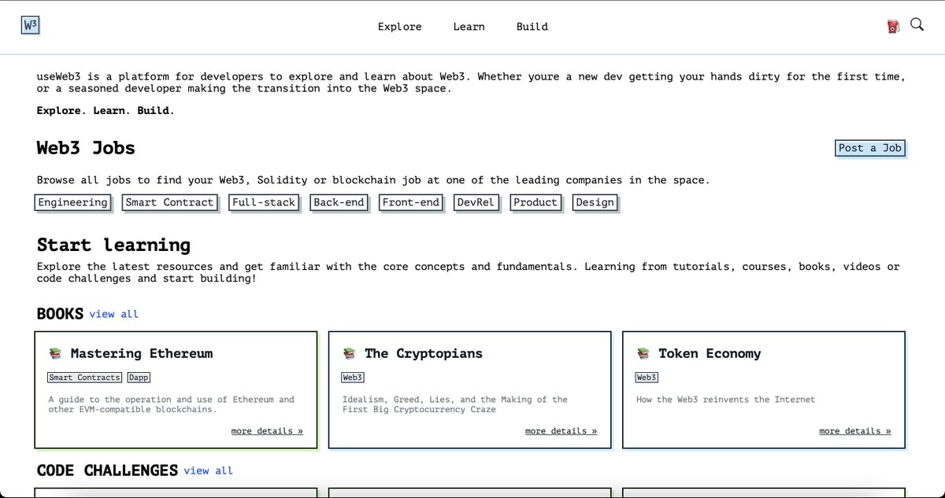Open the Build menu
Viewport: 945px width, 498px height.
(x=532, y=26)
